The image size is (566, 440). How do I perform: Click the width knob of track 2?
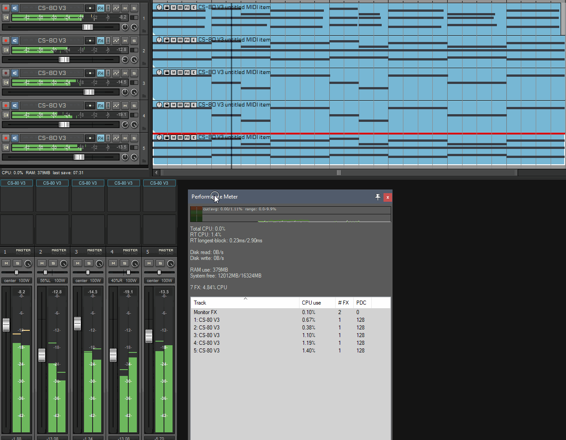[134, 60]
